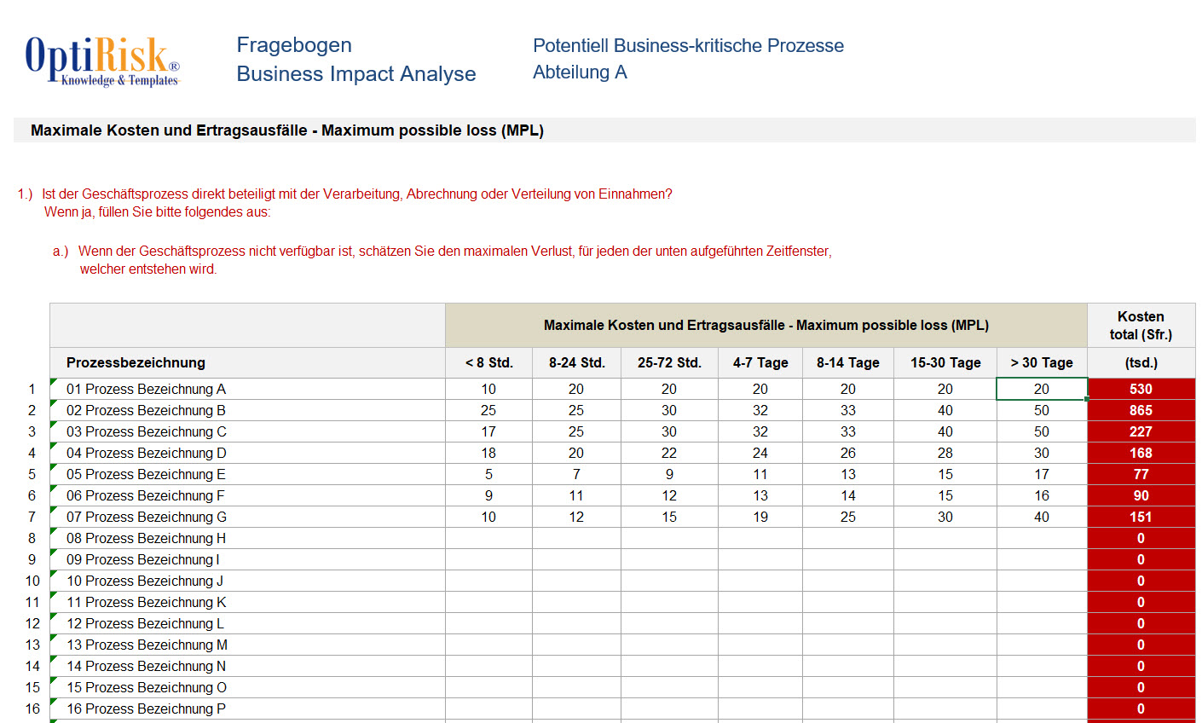Select the '4-7 Tage' column header
Image resolution: width=1202 pixels, height=723 pixels.
point(760,362)
